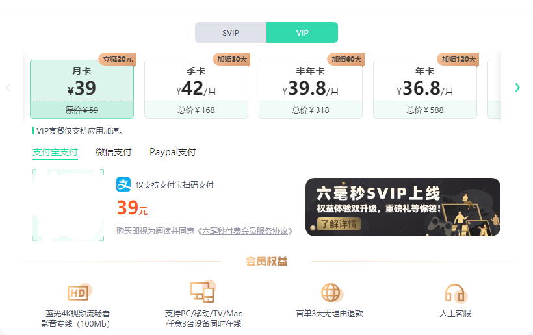The image size is (533, 335).
Task: Click the orange 39元 payment amount
Action: [x=132, y=208]
